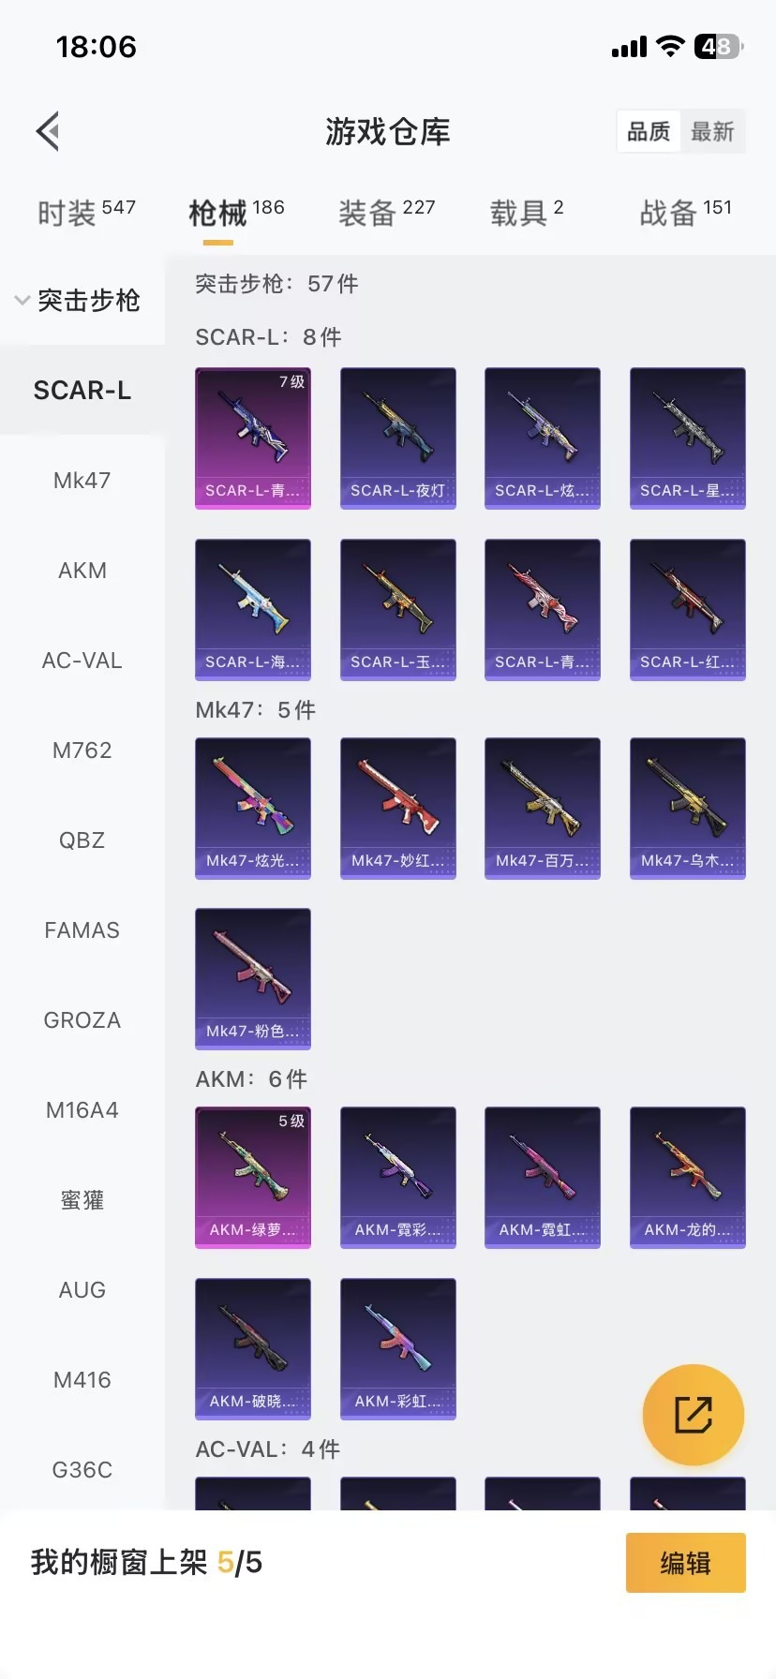Screen dimensions: 776x1679
Task: Select 蜜獾 in the weapon sidebar
Action: click(x=82, y=1200)
